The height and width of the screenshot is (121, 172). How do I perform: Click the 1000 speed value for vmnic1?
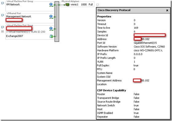[x=84, y=5]
